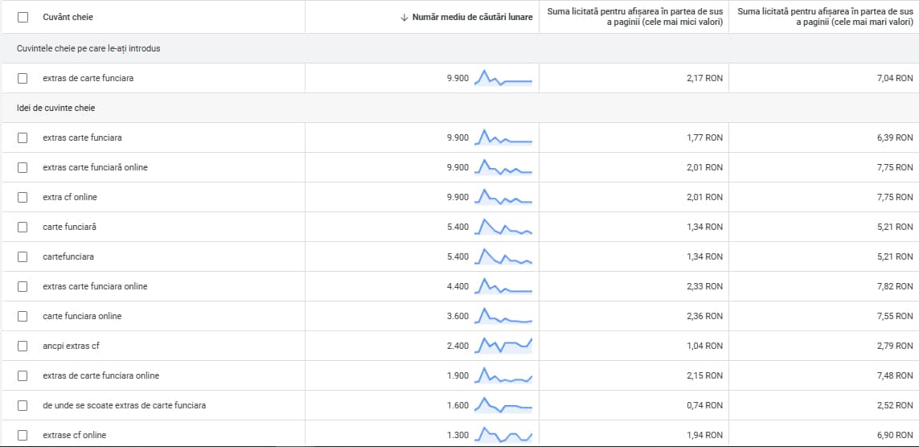Select the 'ancpi extras cf' row checkbox

23,346
